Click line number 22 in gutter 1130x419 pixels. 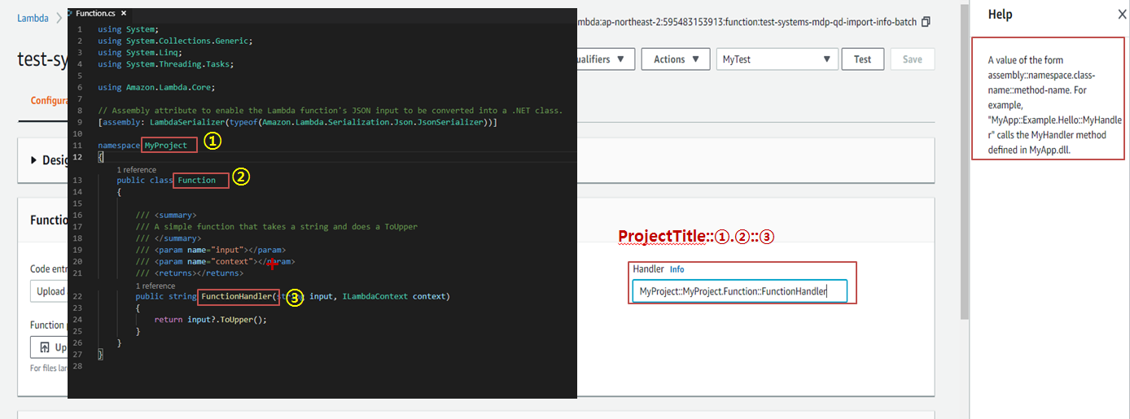[77, 296]
